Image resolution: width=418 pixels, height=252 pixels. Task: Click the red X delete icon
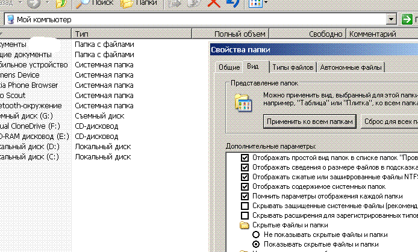(213, 4)
